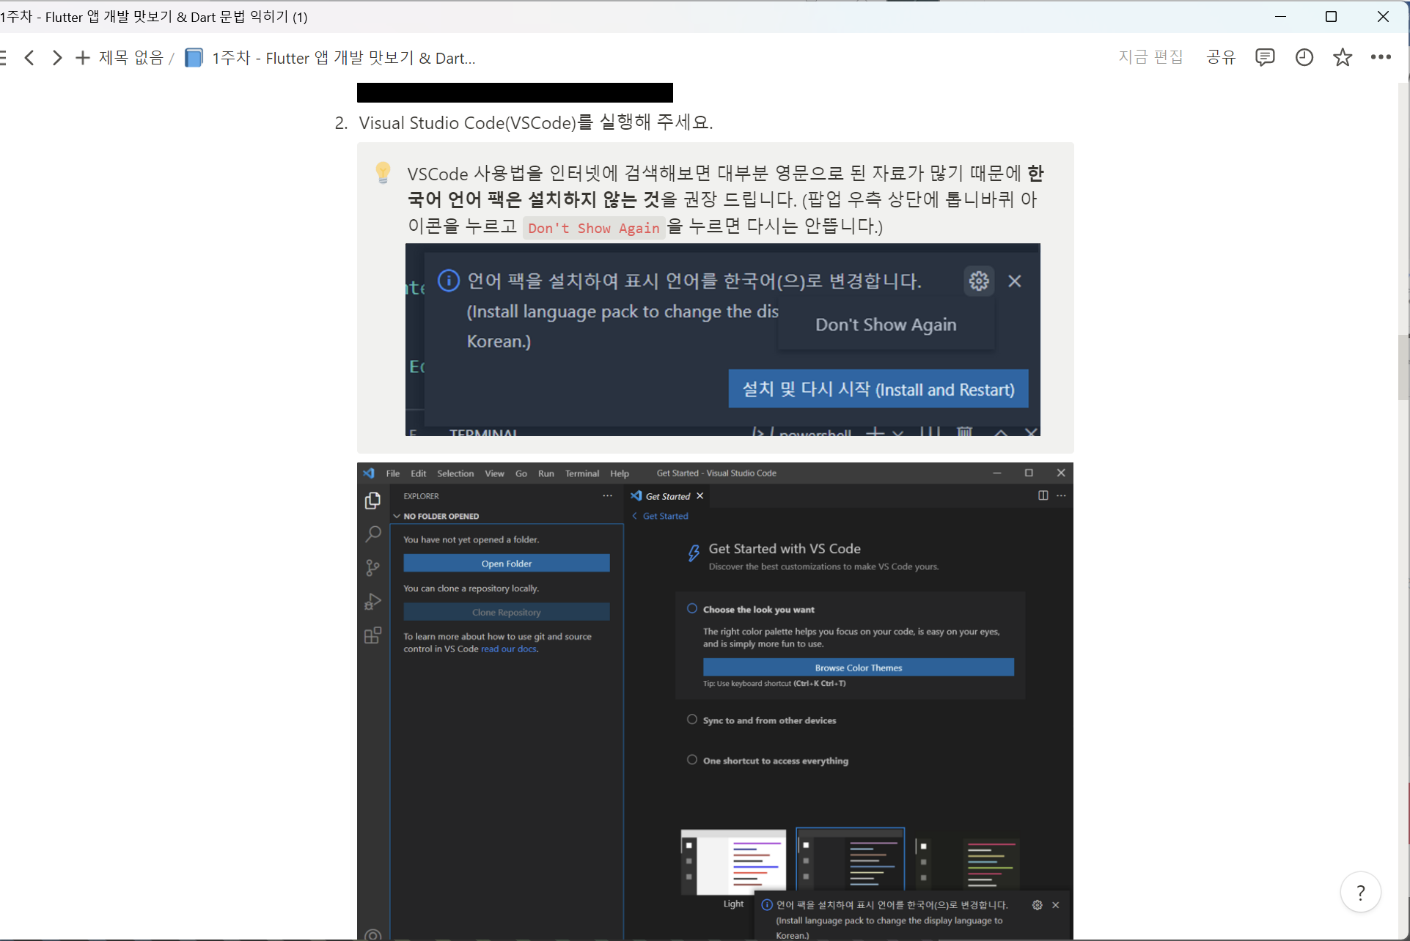Click gear icon in bottom VS Code notification

click(1037, 905)
